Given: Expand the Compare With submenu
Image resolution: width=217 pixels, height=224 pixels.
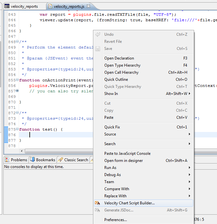Looking at the screenshot, I should (x=143, y=189).
